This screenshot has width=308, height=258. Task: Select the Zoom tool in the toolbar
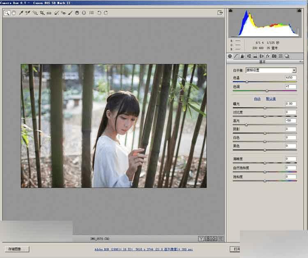[x=7, y=13]
